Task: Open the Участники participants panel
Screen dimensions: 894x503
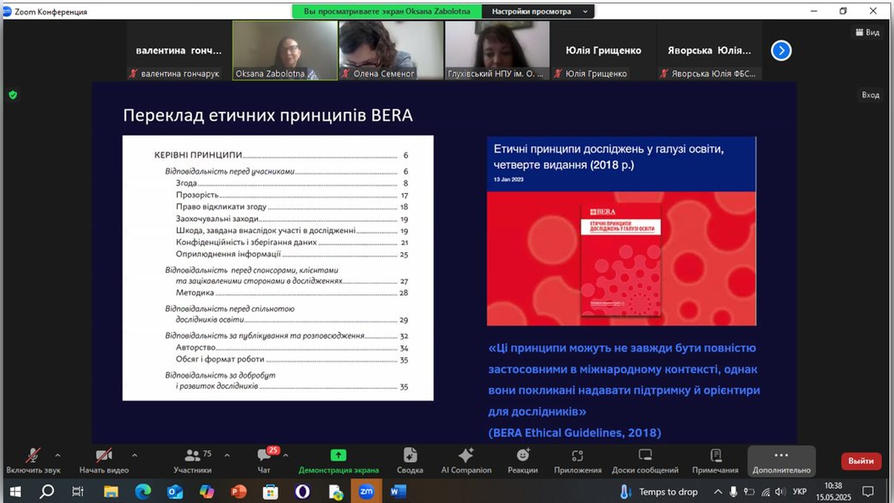Action: 192,461
